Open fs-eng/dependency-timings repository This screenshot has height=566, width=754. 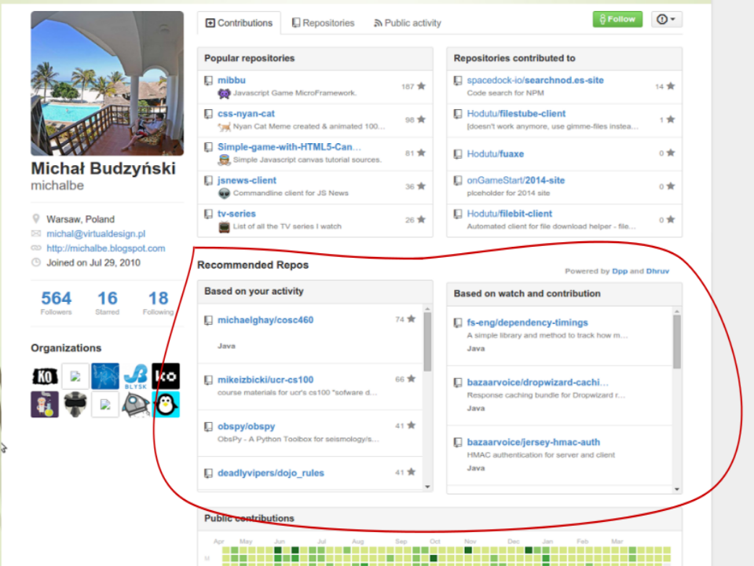pyautogui.click(x=528, y=322)
